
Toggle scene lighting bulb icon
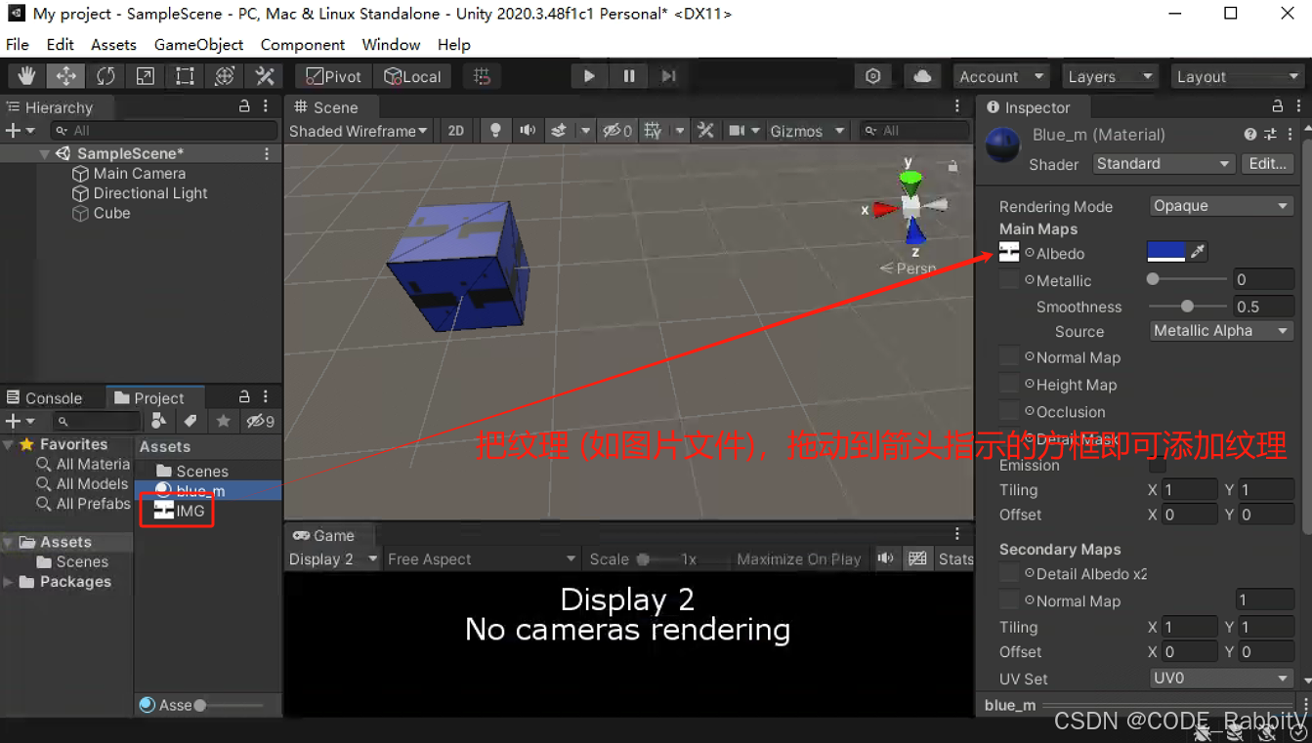[x=495, y=131]
